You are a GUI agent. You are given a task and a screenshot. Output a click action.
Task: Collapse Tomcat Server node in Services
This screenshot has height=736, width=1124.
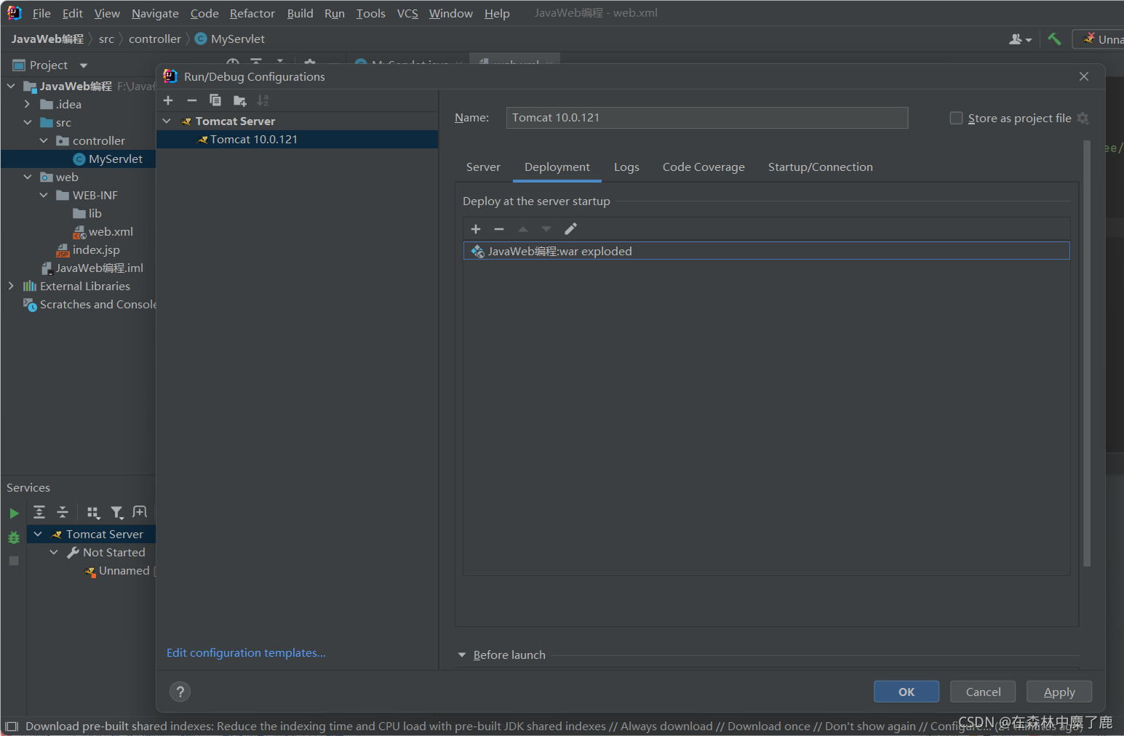tap(38, 534)
